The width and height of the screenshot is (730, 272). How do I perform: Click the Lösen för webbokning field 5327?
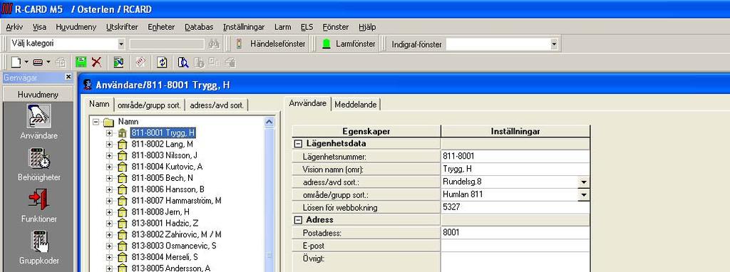[x=515, y=207]
